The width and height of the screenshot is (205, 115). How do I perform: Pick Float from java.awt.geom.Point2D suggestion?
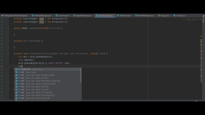(48, 98)
